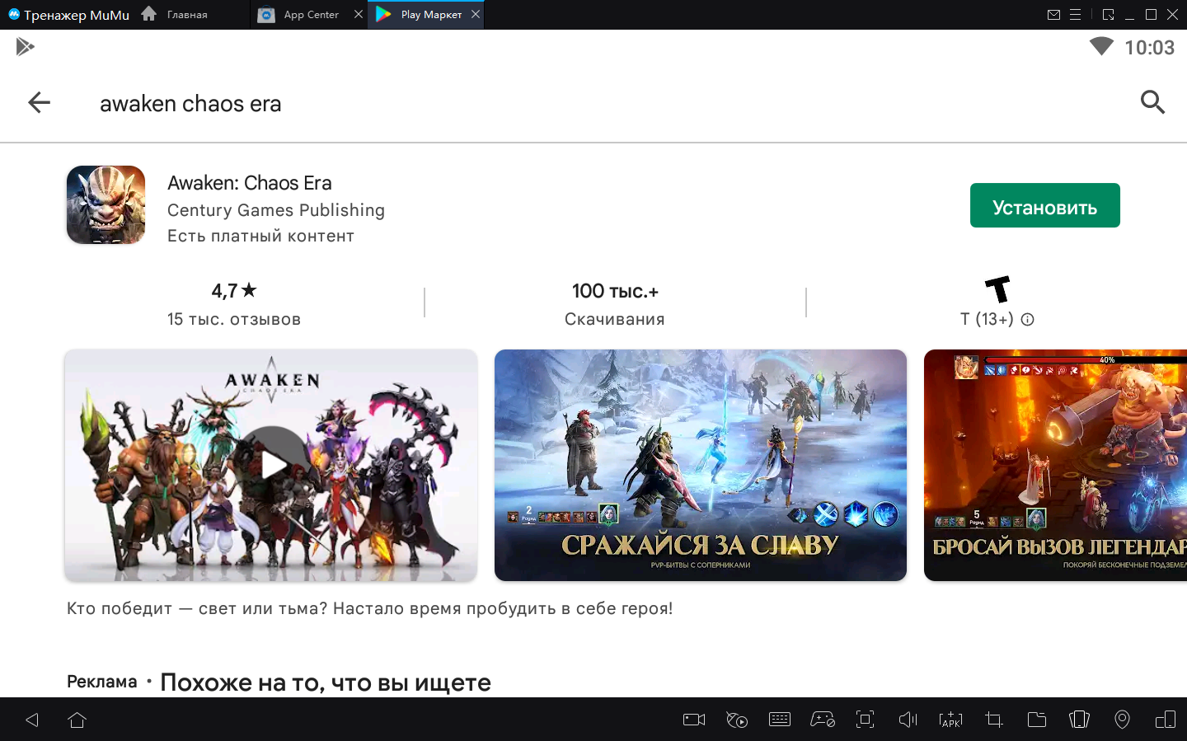
Task: Open the screen recorder camera icon
Action: (x=694, y=720)
